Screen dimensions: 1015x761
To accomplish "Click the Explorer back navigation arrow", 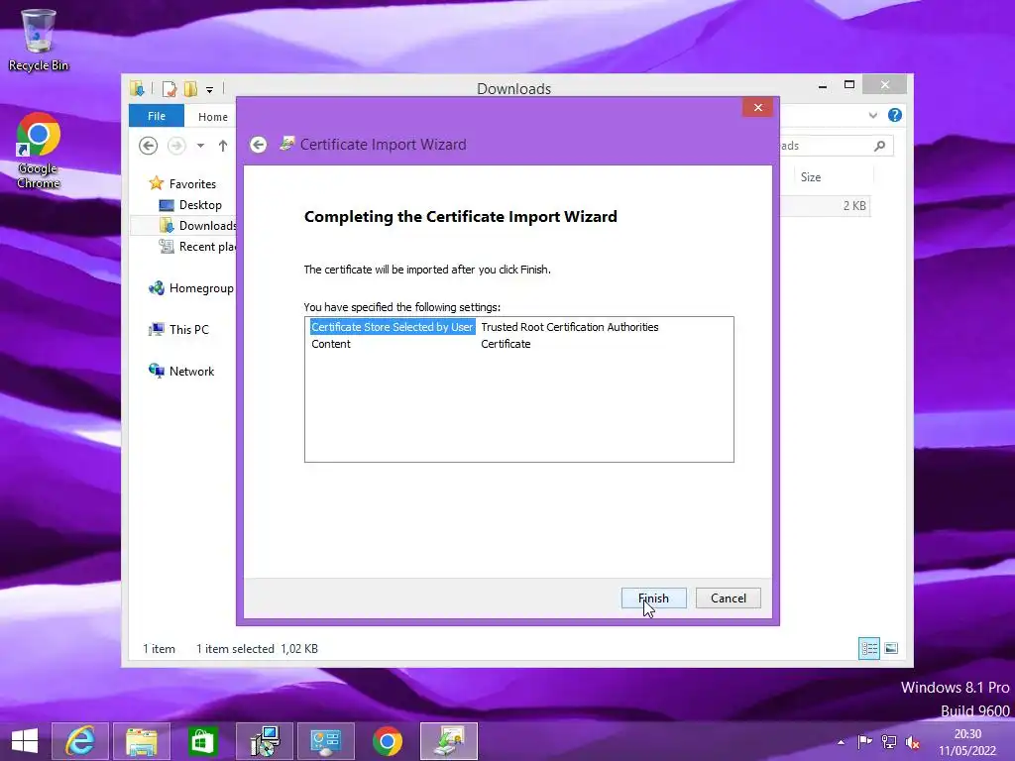I will coord(149,146).
